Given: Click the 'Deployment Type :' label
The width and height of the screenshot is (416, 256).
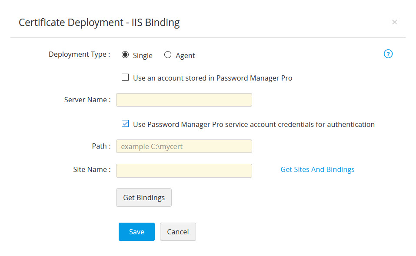Looking at the screenshot, I should [79, 55].
